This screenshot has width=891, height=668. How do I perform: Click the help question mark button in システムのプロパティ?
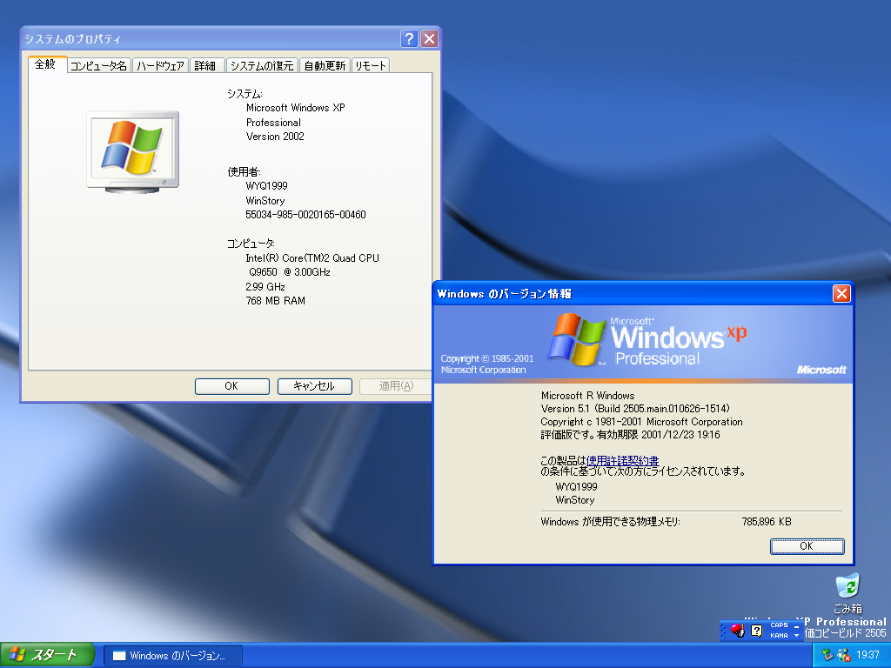(x=409, y=39)
